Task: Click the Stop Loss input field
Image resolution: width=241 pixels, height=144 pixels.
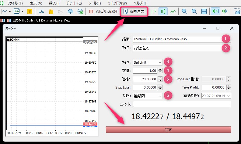Action: [145, 87]
